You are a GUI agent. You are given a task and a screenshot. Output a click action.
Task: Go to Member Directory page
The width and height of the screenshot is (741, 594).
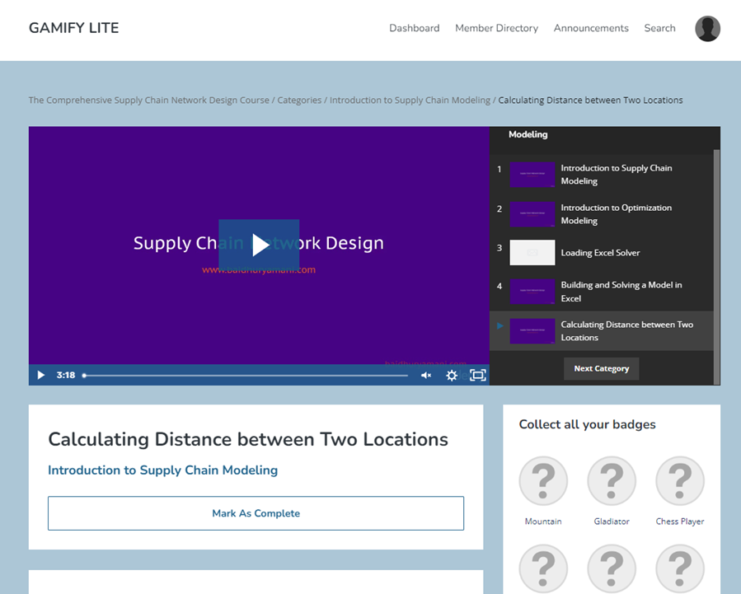click(496, 28)
